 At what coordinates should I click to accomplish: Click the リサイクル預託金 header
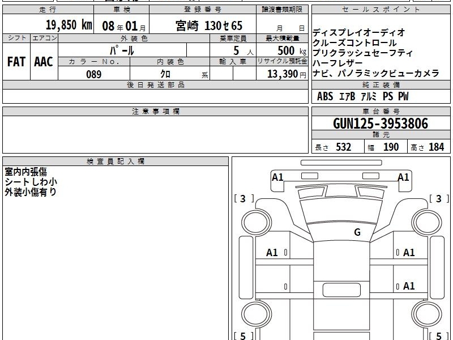click(x=282, y=62)
